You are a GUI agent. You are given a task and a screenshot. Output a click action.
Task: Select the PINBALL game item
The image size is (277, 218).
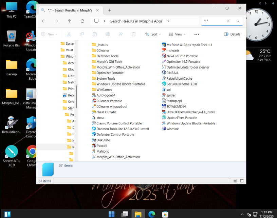(170, 73)
